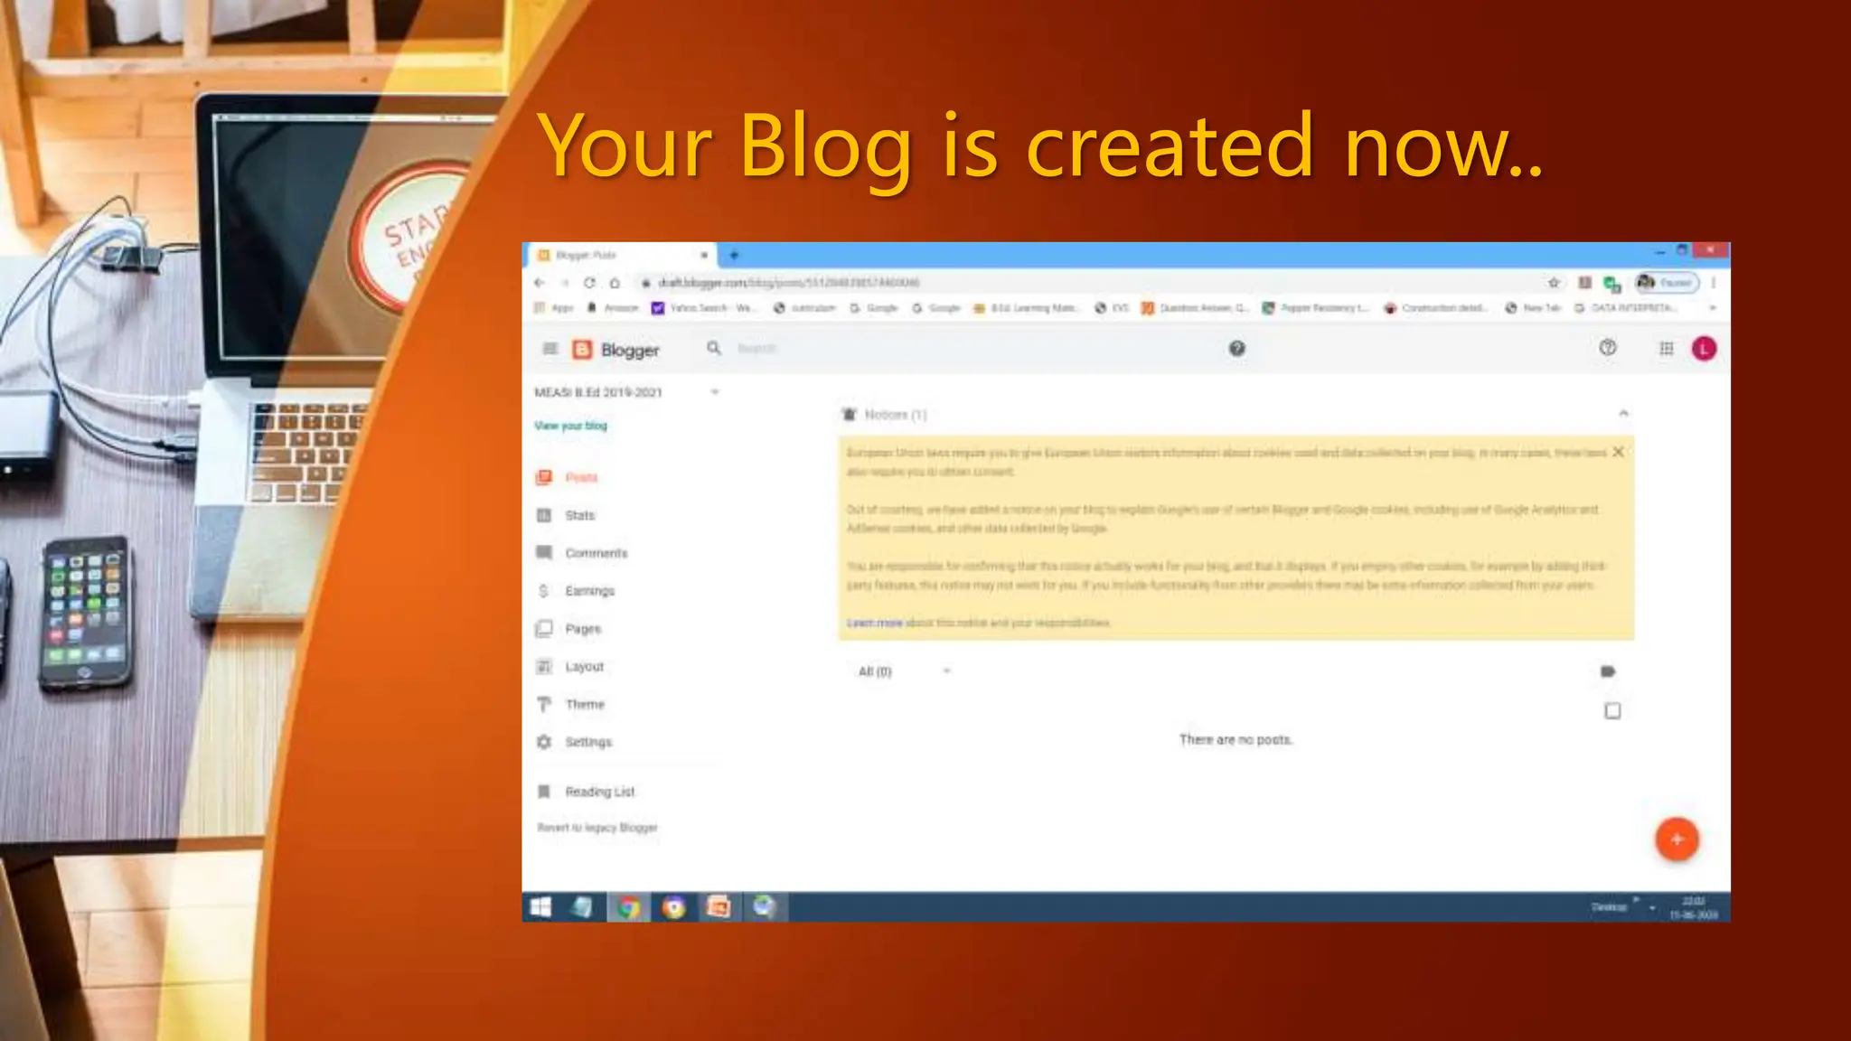Click the browser home icon
This screenshot has height=1041, width=1851.
pyautogui.click(x=615, y=283)
